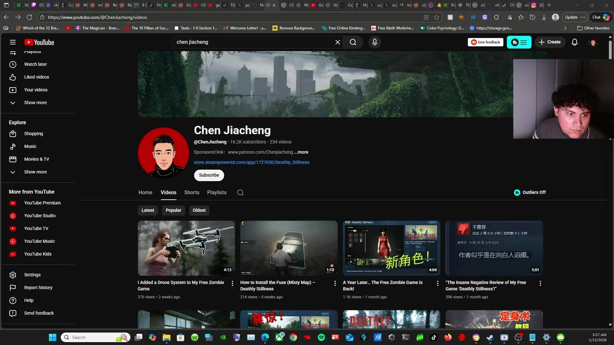Viewport: 614px width, 345px height.
Task: Open Steam from the taskbar
Action: point(490,337)
